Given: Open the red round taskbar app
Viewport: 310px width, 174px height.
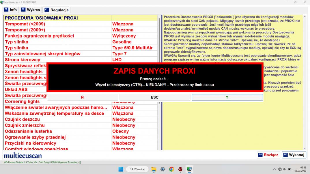Looking at the screenshot, I should pos(180,169).
